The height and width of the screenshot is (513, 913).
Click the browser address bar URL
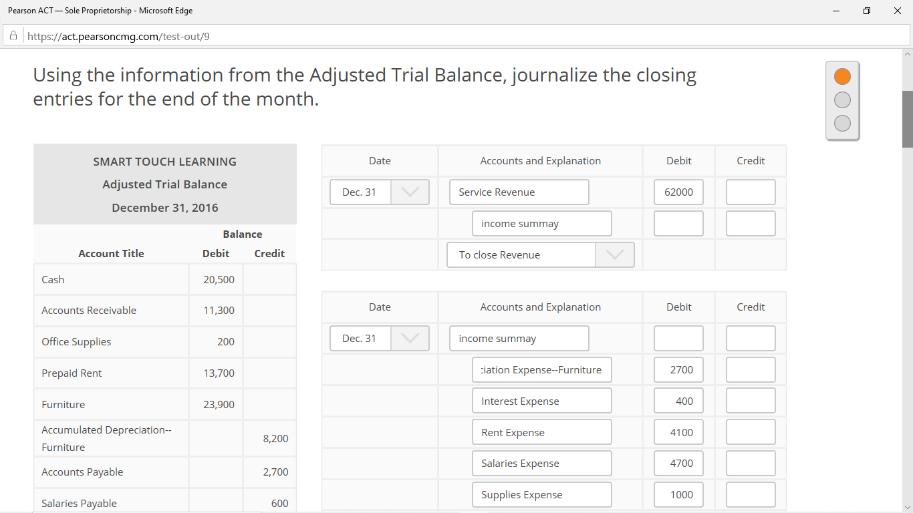[118, 36]
